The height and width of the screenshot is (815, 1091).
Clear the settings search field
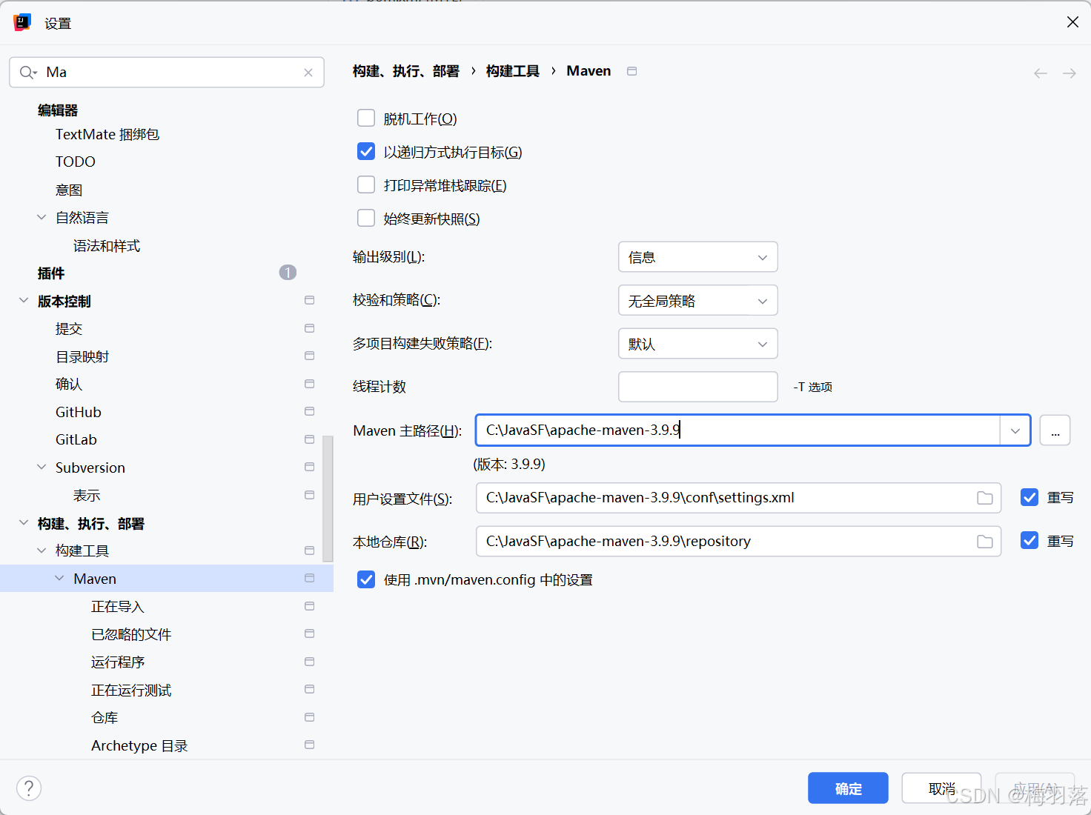[x=308, y=73]
